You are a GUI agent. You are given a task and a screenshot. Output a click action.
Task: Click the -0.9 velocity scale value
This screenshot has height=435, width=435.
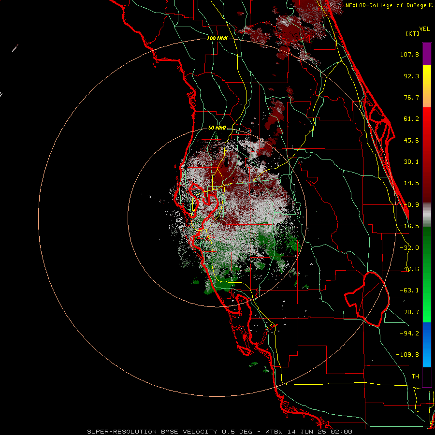tap(411, 205)
